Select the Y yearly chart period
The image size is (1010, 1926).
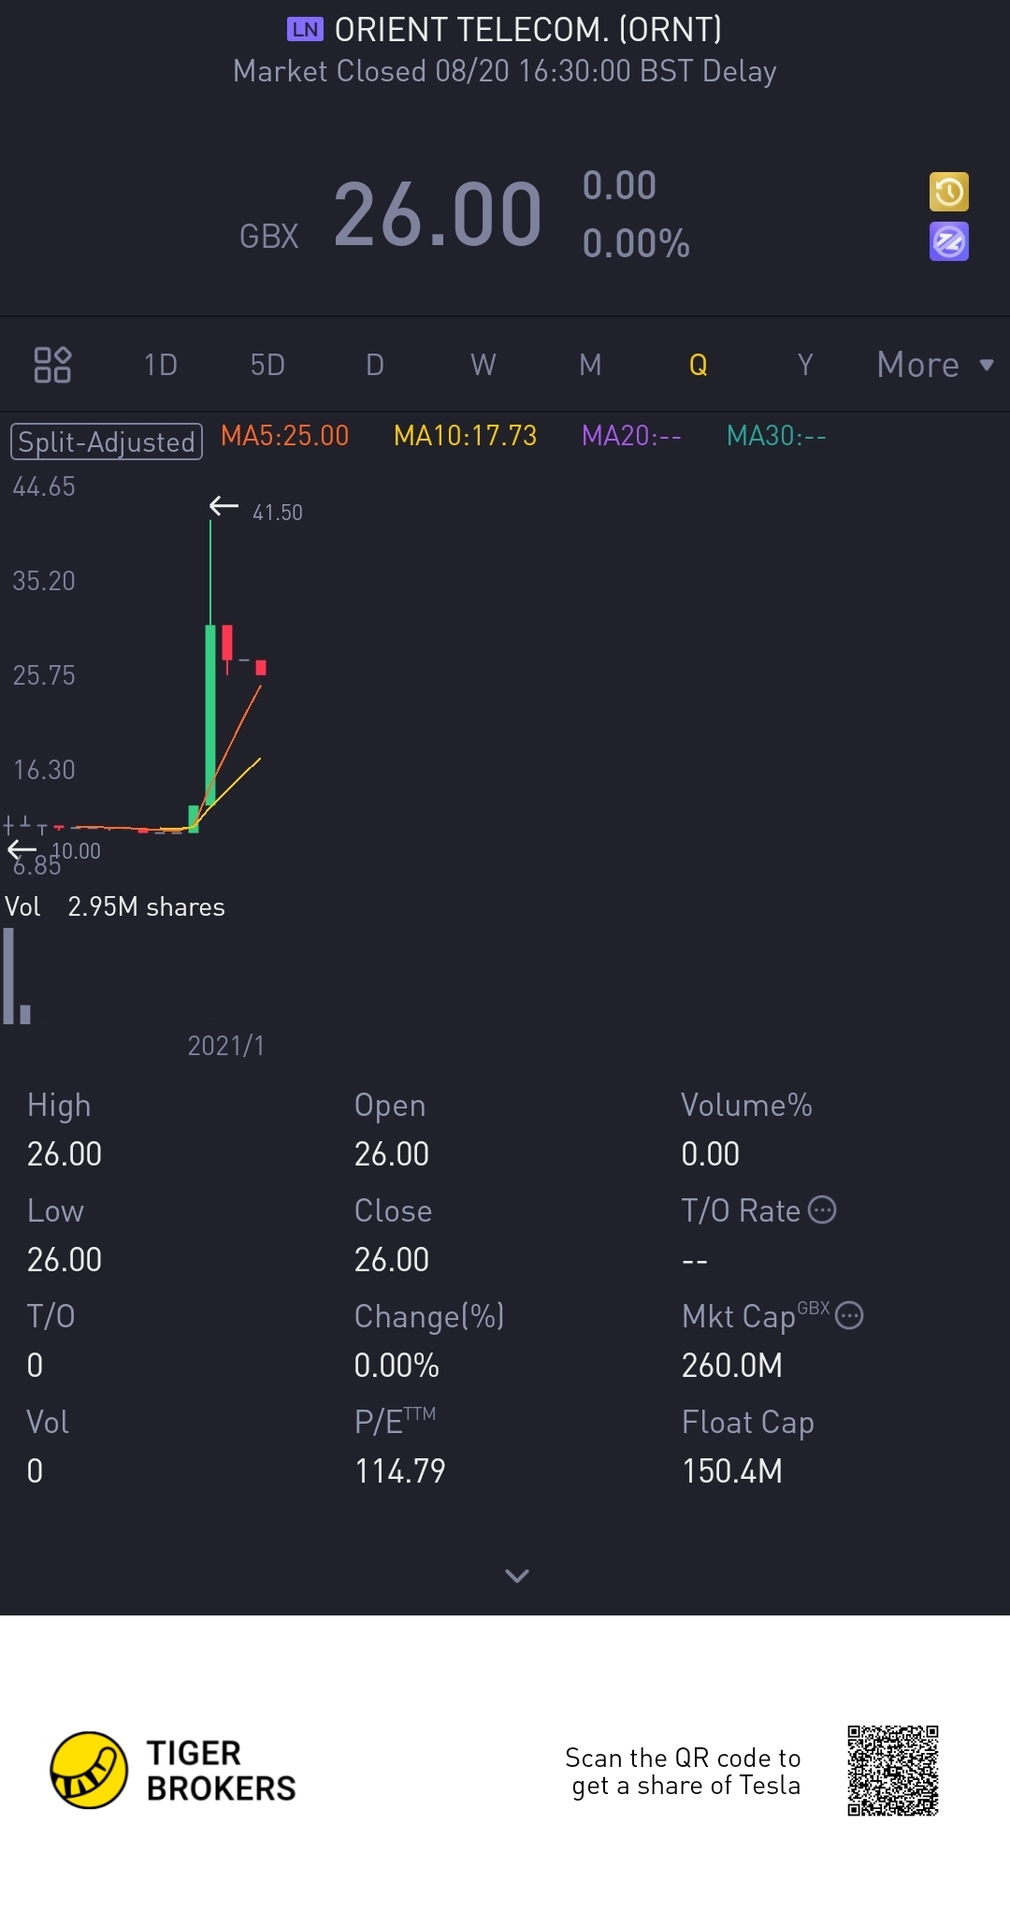point(805,365)
